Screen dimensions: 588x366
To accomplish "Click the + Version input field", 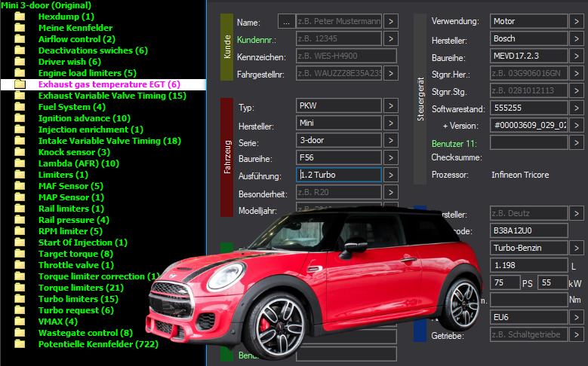I will [x=529, y=125].
